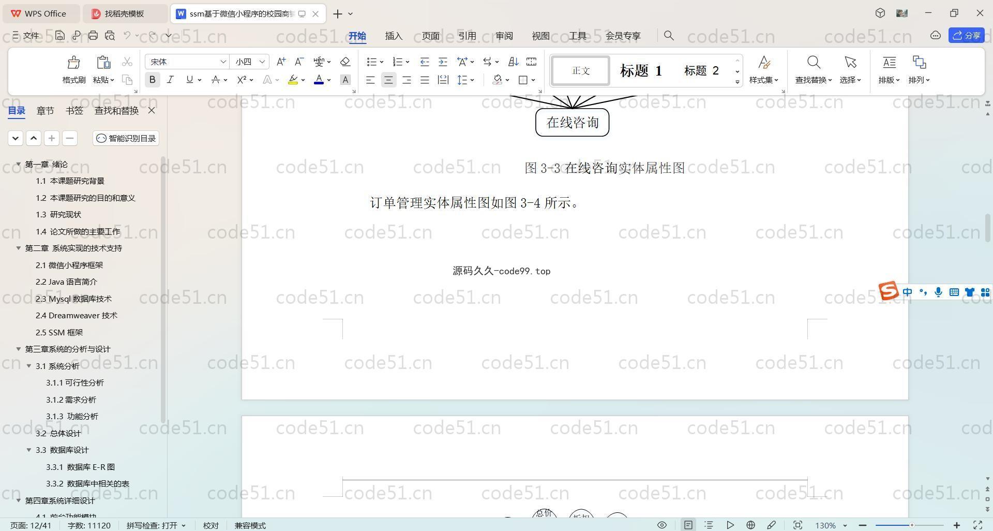The width and height of the screenshot is (993, 531).
Task: Expand the styles gallery more arrow
Action: [737, 82]
